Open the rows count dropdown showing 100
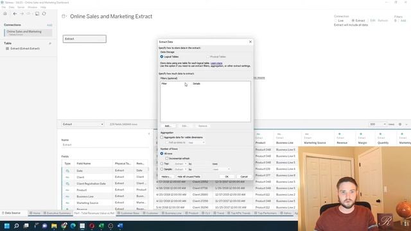Image resolution: width=411 pixels, height=231 pixels. pyautogui.click(x=378, y=124)
